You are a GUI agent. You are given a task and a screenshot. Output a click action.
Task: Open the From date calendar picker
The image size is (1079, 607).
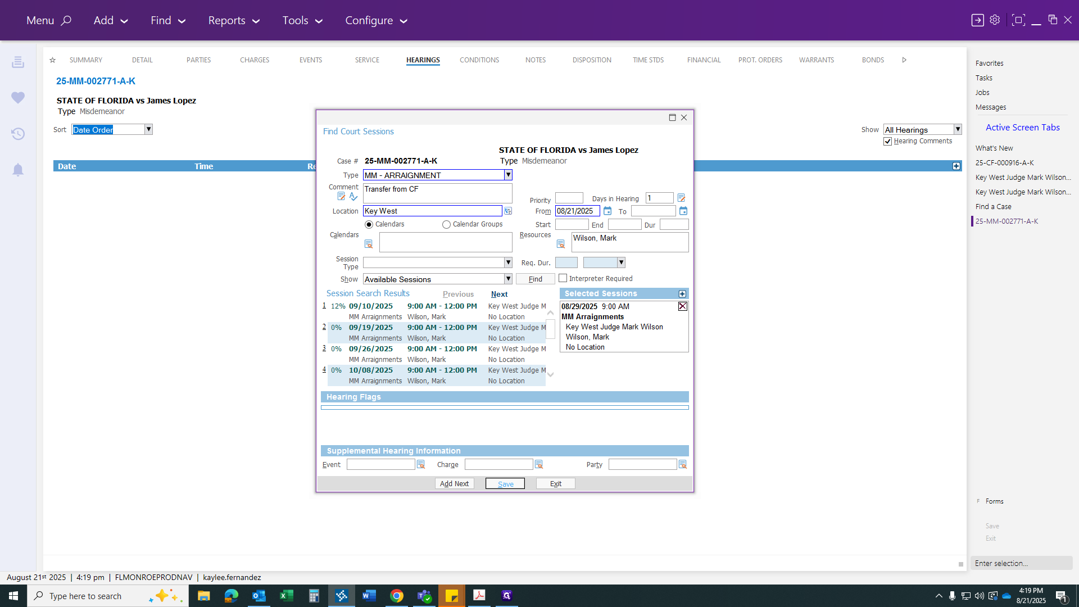pos(607,211)
